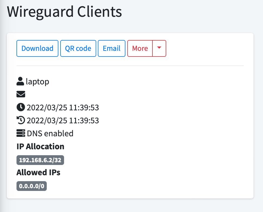The image size is (263, 212).
Task: Click the history updated-time clock icon
Action: (x=21, y=120)
